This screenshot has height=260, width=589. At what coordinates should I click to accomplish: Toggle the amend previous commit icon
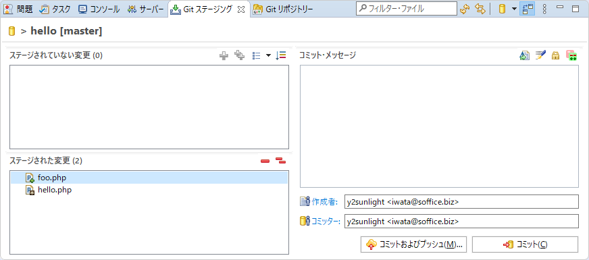coord(524,55)
